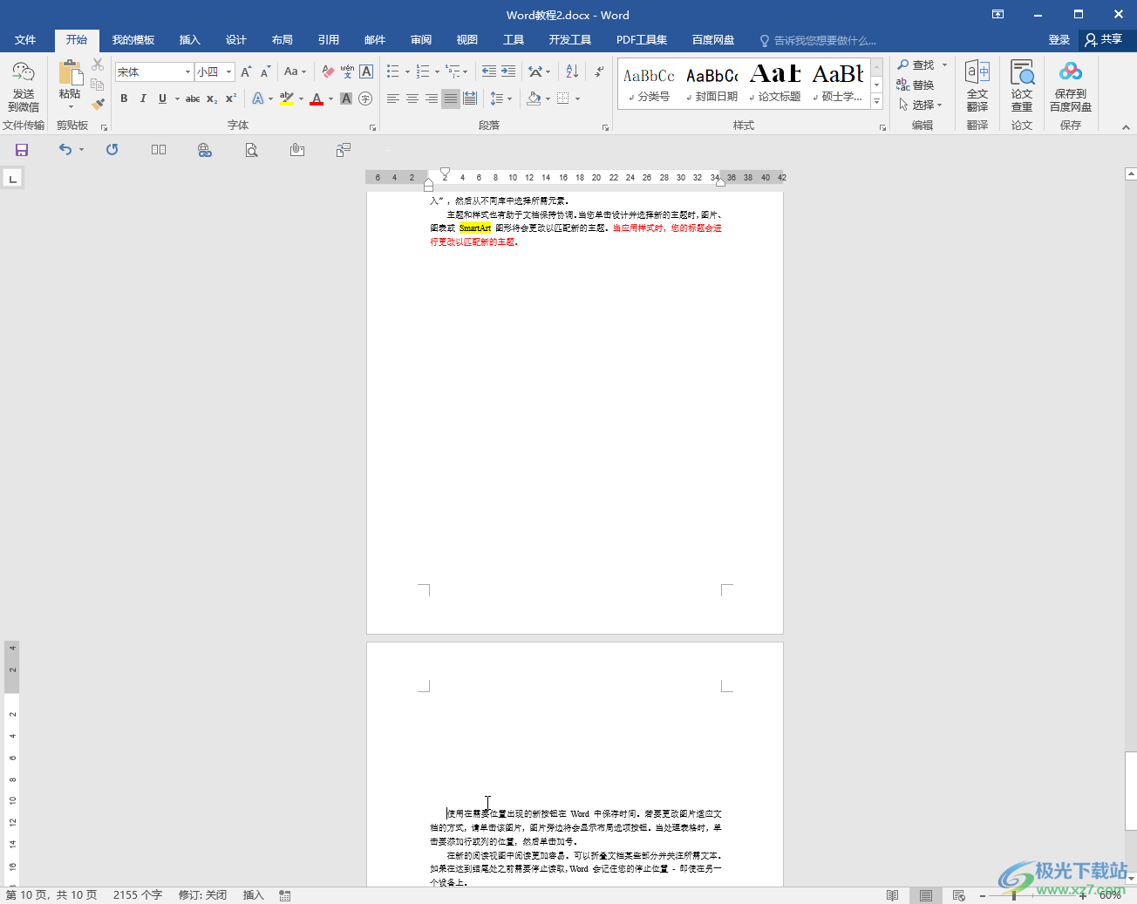Click the 登录 sign-in button

(x=1059, y=40)
